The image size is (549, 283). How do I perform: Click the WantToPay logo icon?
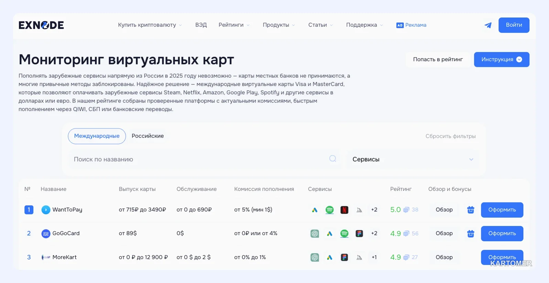pyautogui.click(x=46, y=210)
